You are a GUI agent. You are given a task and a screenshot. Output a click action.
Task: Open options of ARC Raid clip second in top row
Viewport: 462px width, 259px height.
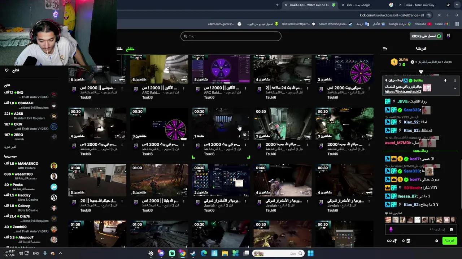click(x=184, y=88)
